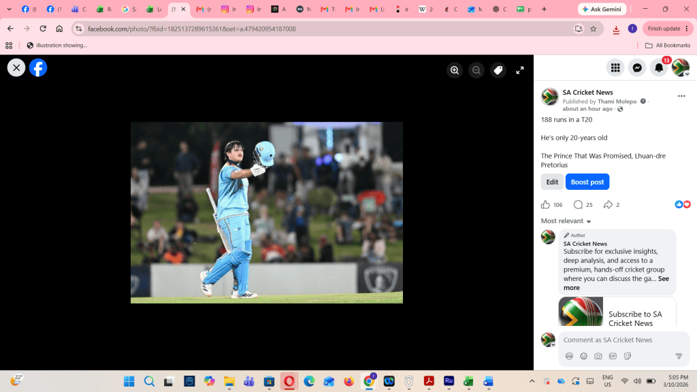The image size is (697, 392).
Task: Click the cricket player photo
Action: pyautogui.click(x=267, y=212)
